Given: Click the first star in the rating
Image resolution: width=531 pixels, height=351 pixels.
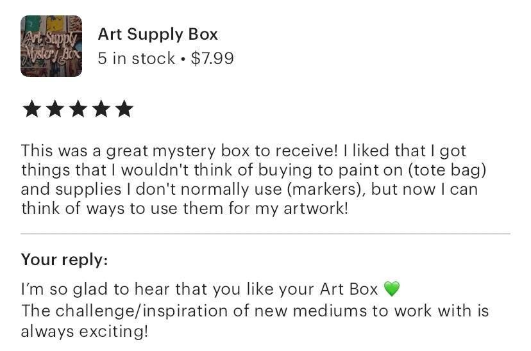Looking at the screenshot, I should (x=31, y=109).
